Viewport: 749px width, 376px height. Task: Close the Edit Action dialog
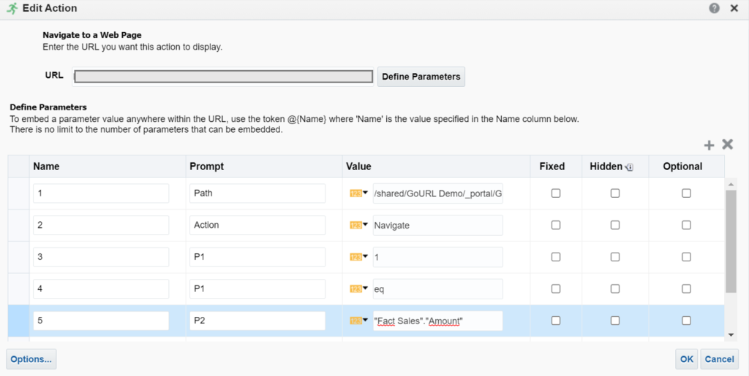pos(734,8)
